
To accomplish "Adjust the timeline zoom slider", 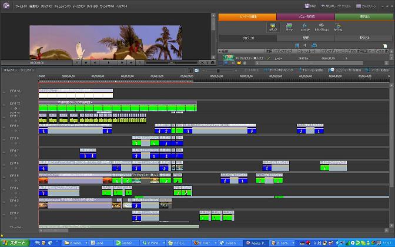I will point(219,71).
